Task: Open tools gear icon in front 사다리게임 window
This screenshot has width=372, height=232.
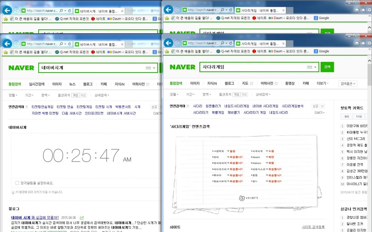Action: click(369, 43)
